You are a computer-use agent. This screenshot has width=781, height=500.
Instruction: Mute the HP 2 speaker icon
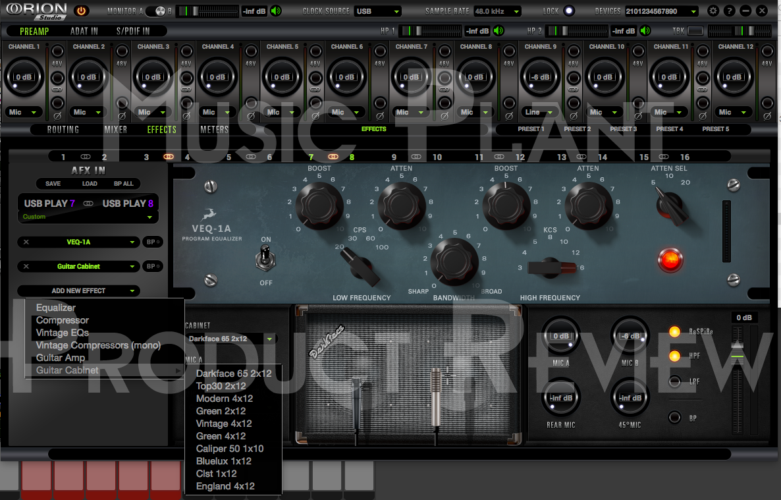(645, 31)
